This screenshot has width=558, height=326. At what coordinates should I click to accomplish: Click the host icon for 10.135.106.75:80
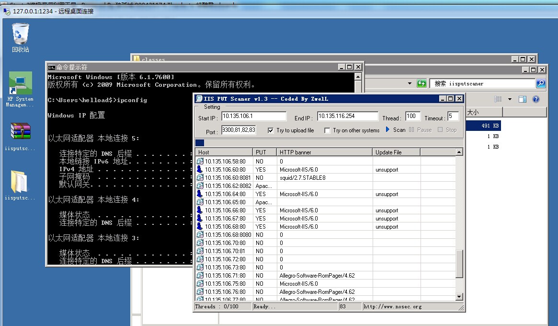point(200,284)
